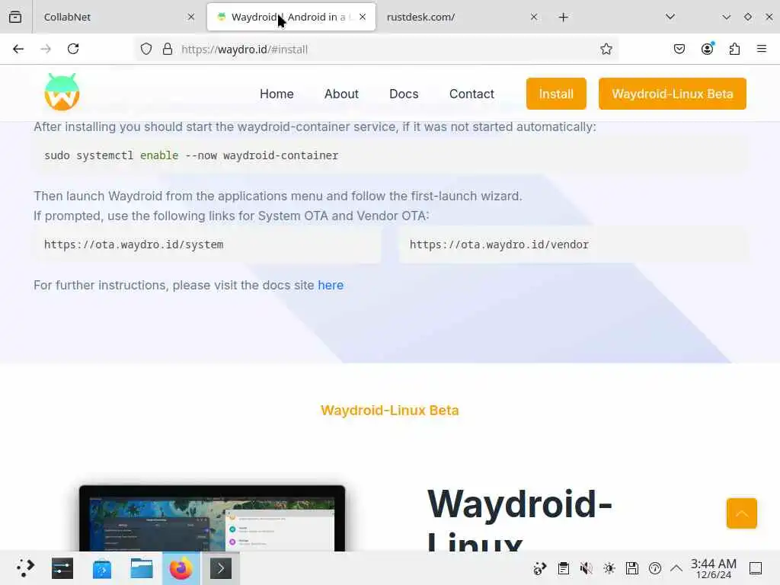Open the Contact nav link
The width and height of the screenshot is (780, 585).
click(472, 94)
